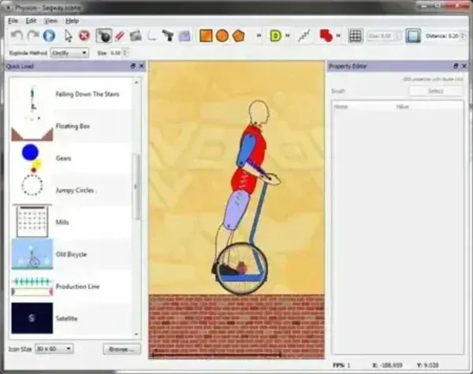This screenshot has height=374, width=473.
Task: Click the explode Size spin box arrows
Action: point(125,53)
